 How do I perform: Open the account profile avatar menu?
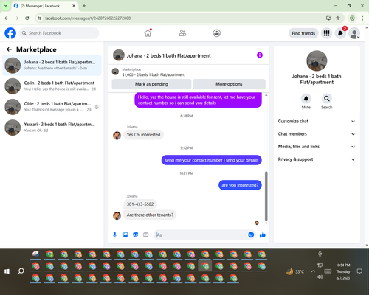(x=354, y=33)
